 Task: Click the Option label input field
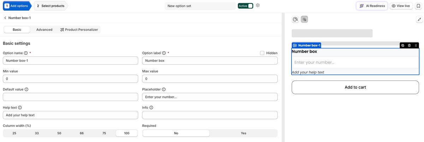210,60
